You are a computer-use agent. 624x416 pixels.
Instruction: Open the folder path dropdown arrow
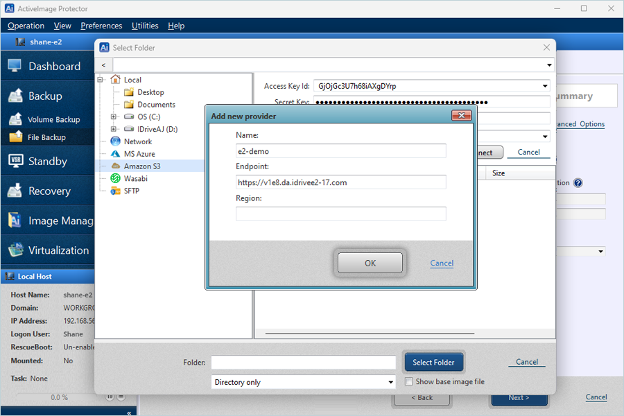[x=549, y=65]
